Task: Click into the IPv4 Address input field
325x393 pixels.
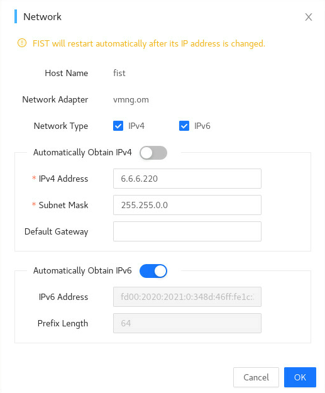Action: coord(187,179)
